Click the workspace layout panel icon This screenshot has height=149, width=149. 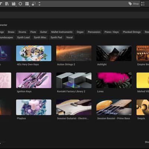(x=27, y=4)
